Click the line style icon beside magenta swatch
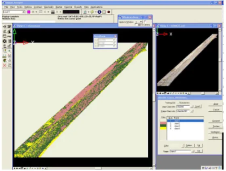Image resolution: width=226 pixels, height=171 pixels. 33,12
